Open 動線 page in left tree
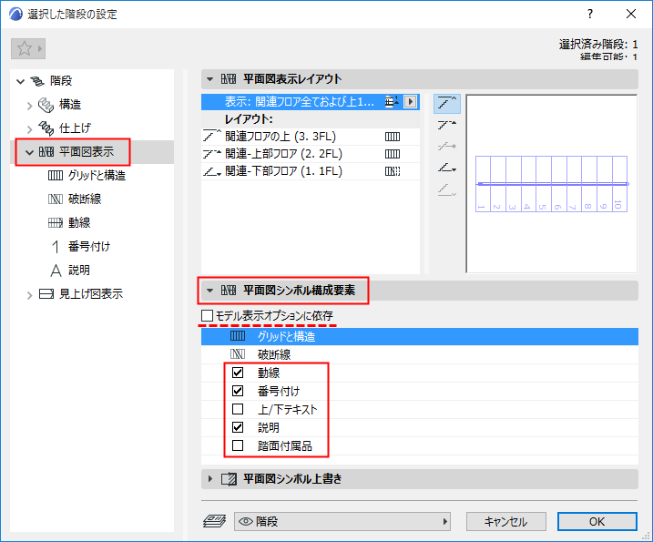The width and height of the screenshot is (653, 542). click(79, 223)
